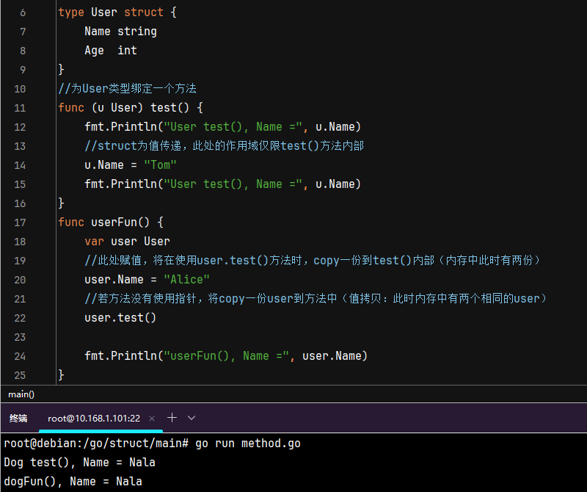Click the 'dogFun(), Name = Nala' output line
Screen dimensions: 587x492
click(x=73, y=482)
